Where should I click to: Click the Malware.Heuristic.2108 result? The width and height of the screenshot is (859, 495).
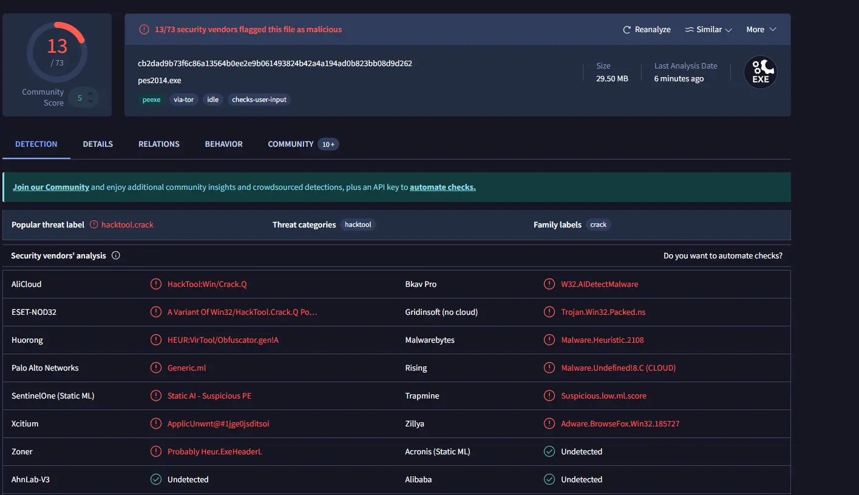[603, 340]
